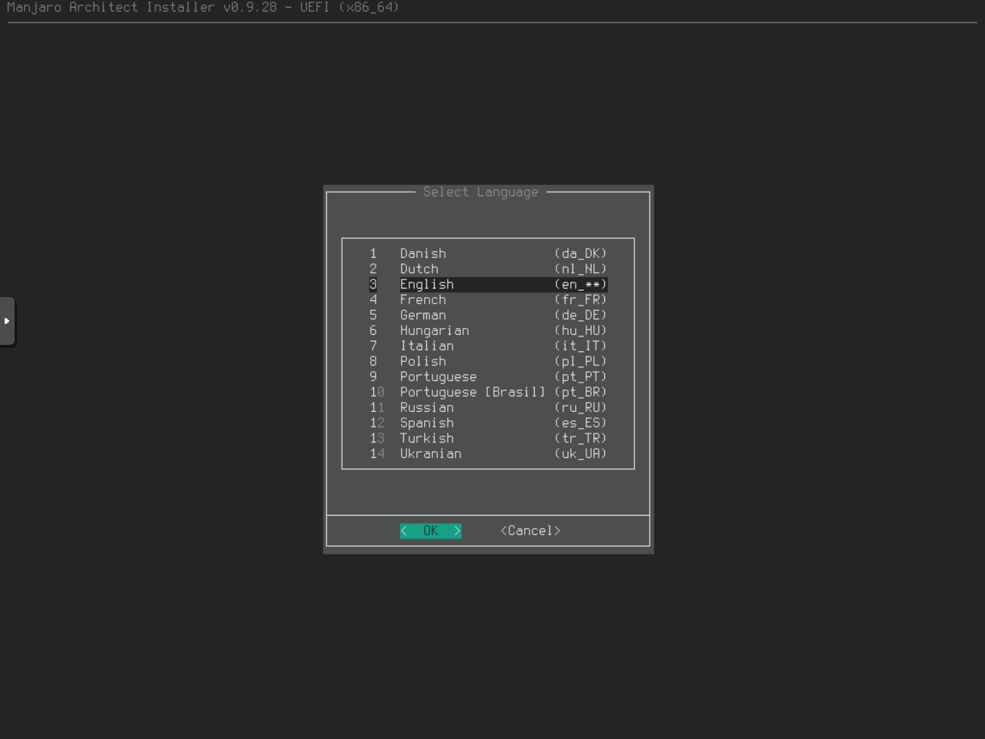Pick Polish from the list
The image size is (985, 739).
[x=422, y=361]
